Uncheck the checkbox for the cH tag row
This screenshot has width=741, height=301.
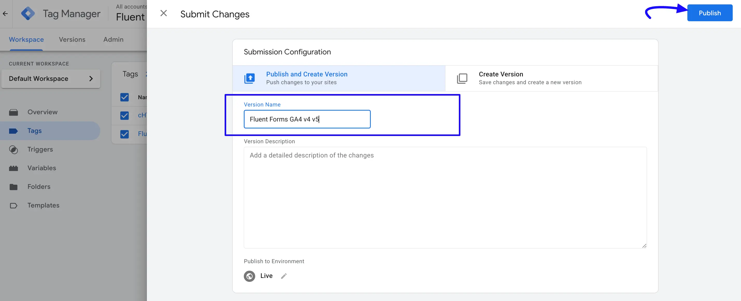pos(124,116)
